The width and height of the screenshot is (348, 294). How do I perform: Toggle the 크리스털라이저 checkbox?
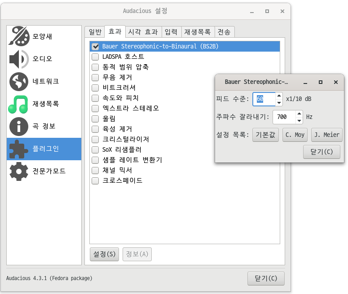click(95, 139)
